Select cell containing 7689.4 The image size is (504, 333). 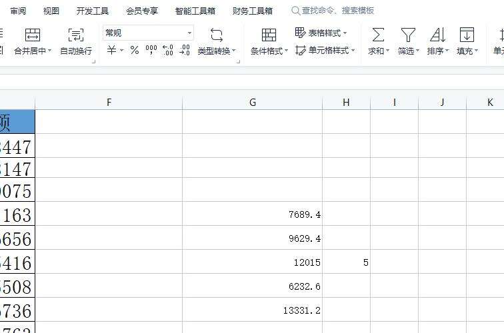click(252, 214)
